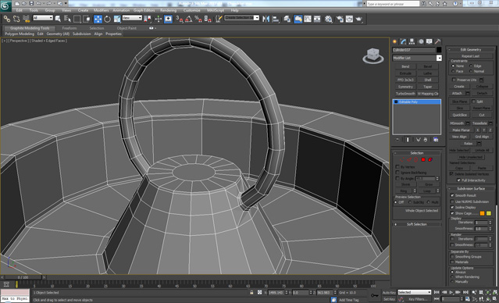The height and width of the screenshot is (303, 499).
Task: Open the Display command panel tab
Action: [429, 41]
